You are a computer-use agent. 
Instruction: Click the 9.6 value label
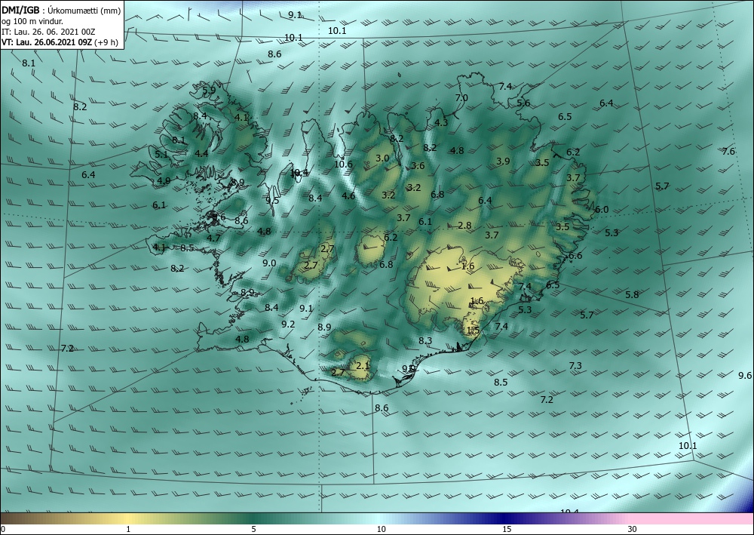pyautogui.click(x=745, y=376)
